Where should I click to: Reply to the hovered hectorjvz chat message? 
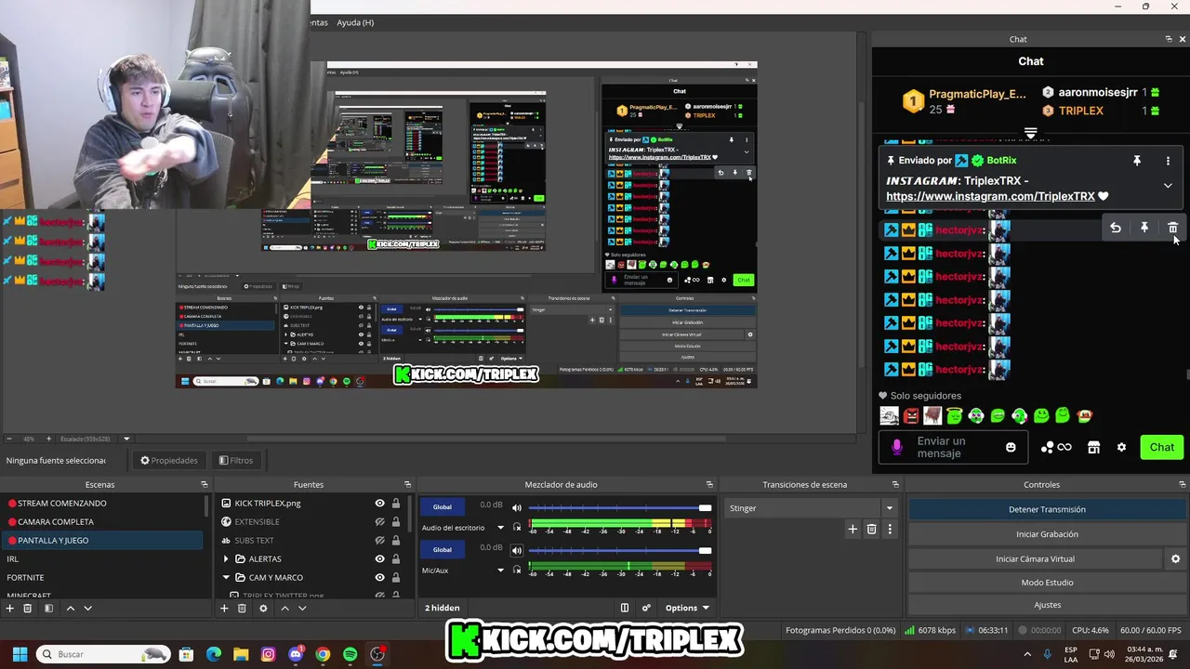[x=1116, y=228]
